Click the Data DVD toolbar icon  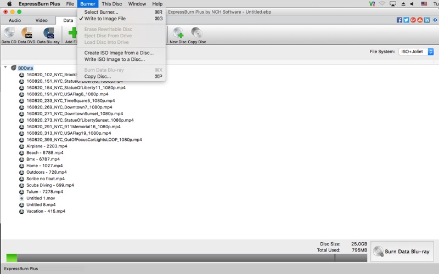pos(27,33)
